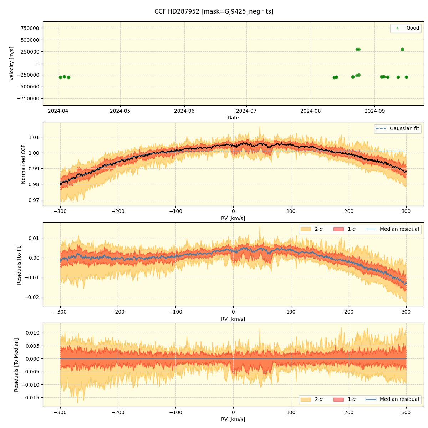
Task: Click the plot title CCF HD287952
Action: click(214, 11)
